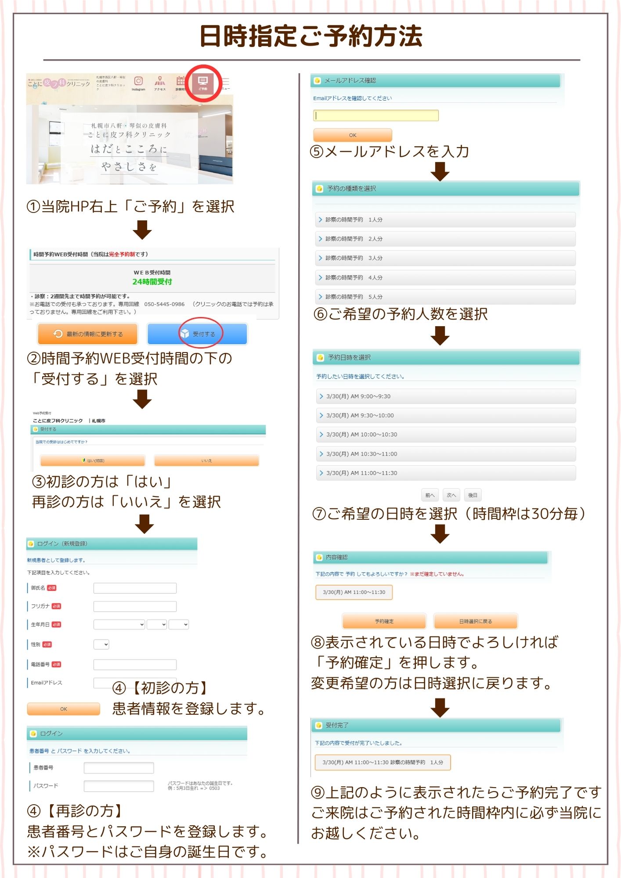Click the 次へ pagination button
The image size is (621, 878).
coord(451,495)
